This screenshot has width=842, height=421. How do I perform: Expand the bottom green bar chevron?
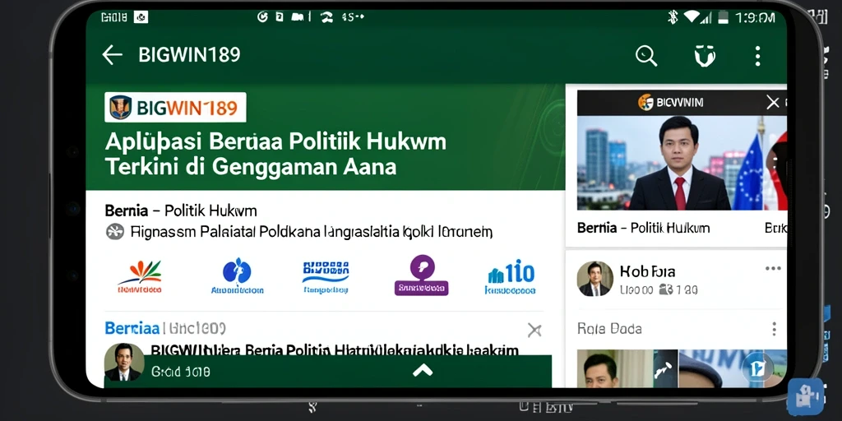click(423, 370)
